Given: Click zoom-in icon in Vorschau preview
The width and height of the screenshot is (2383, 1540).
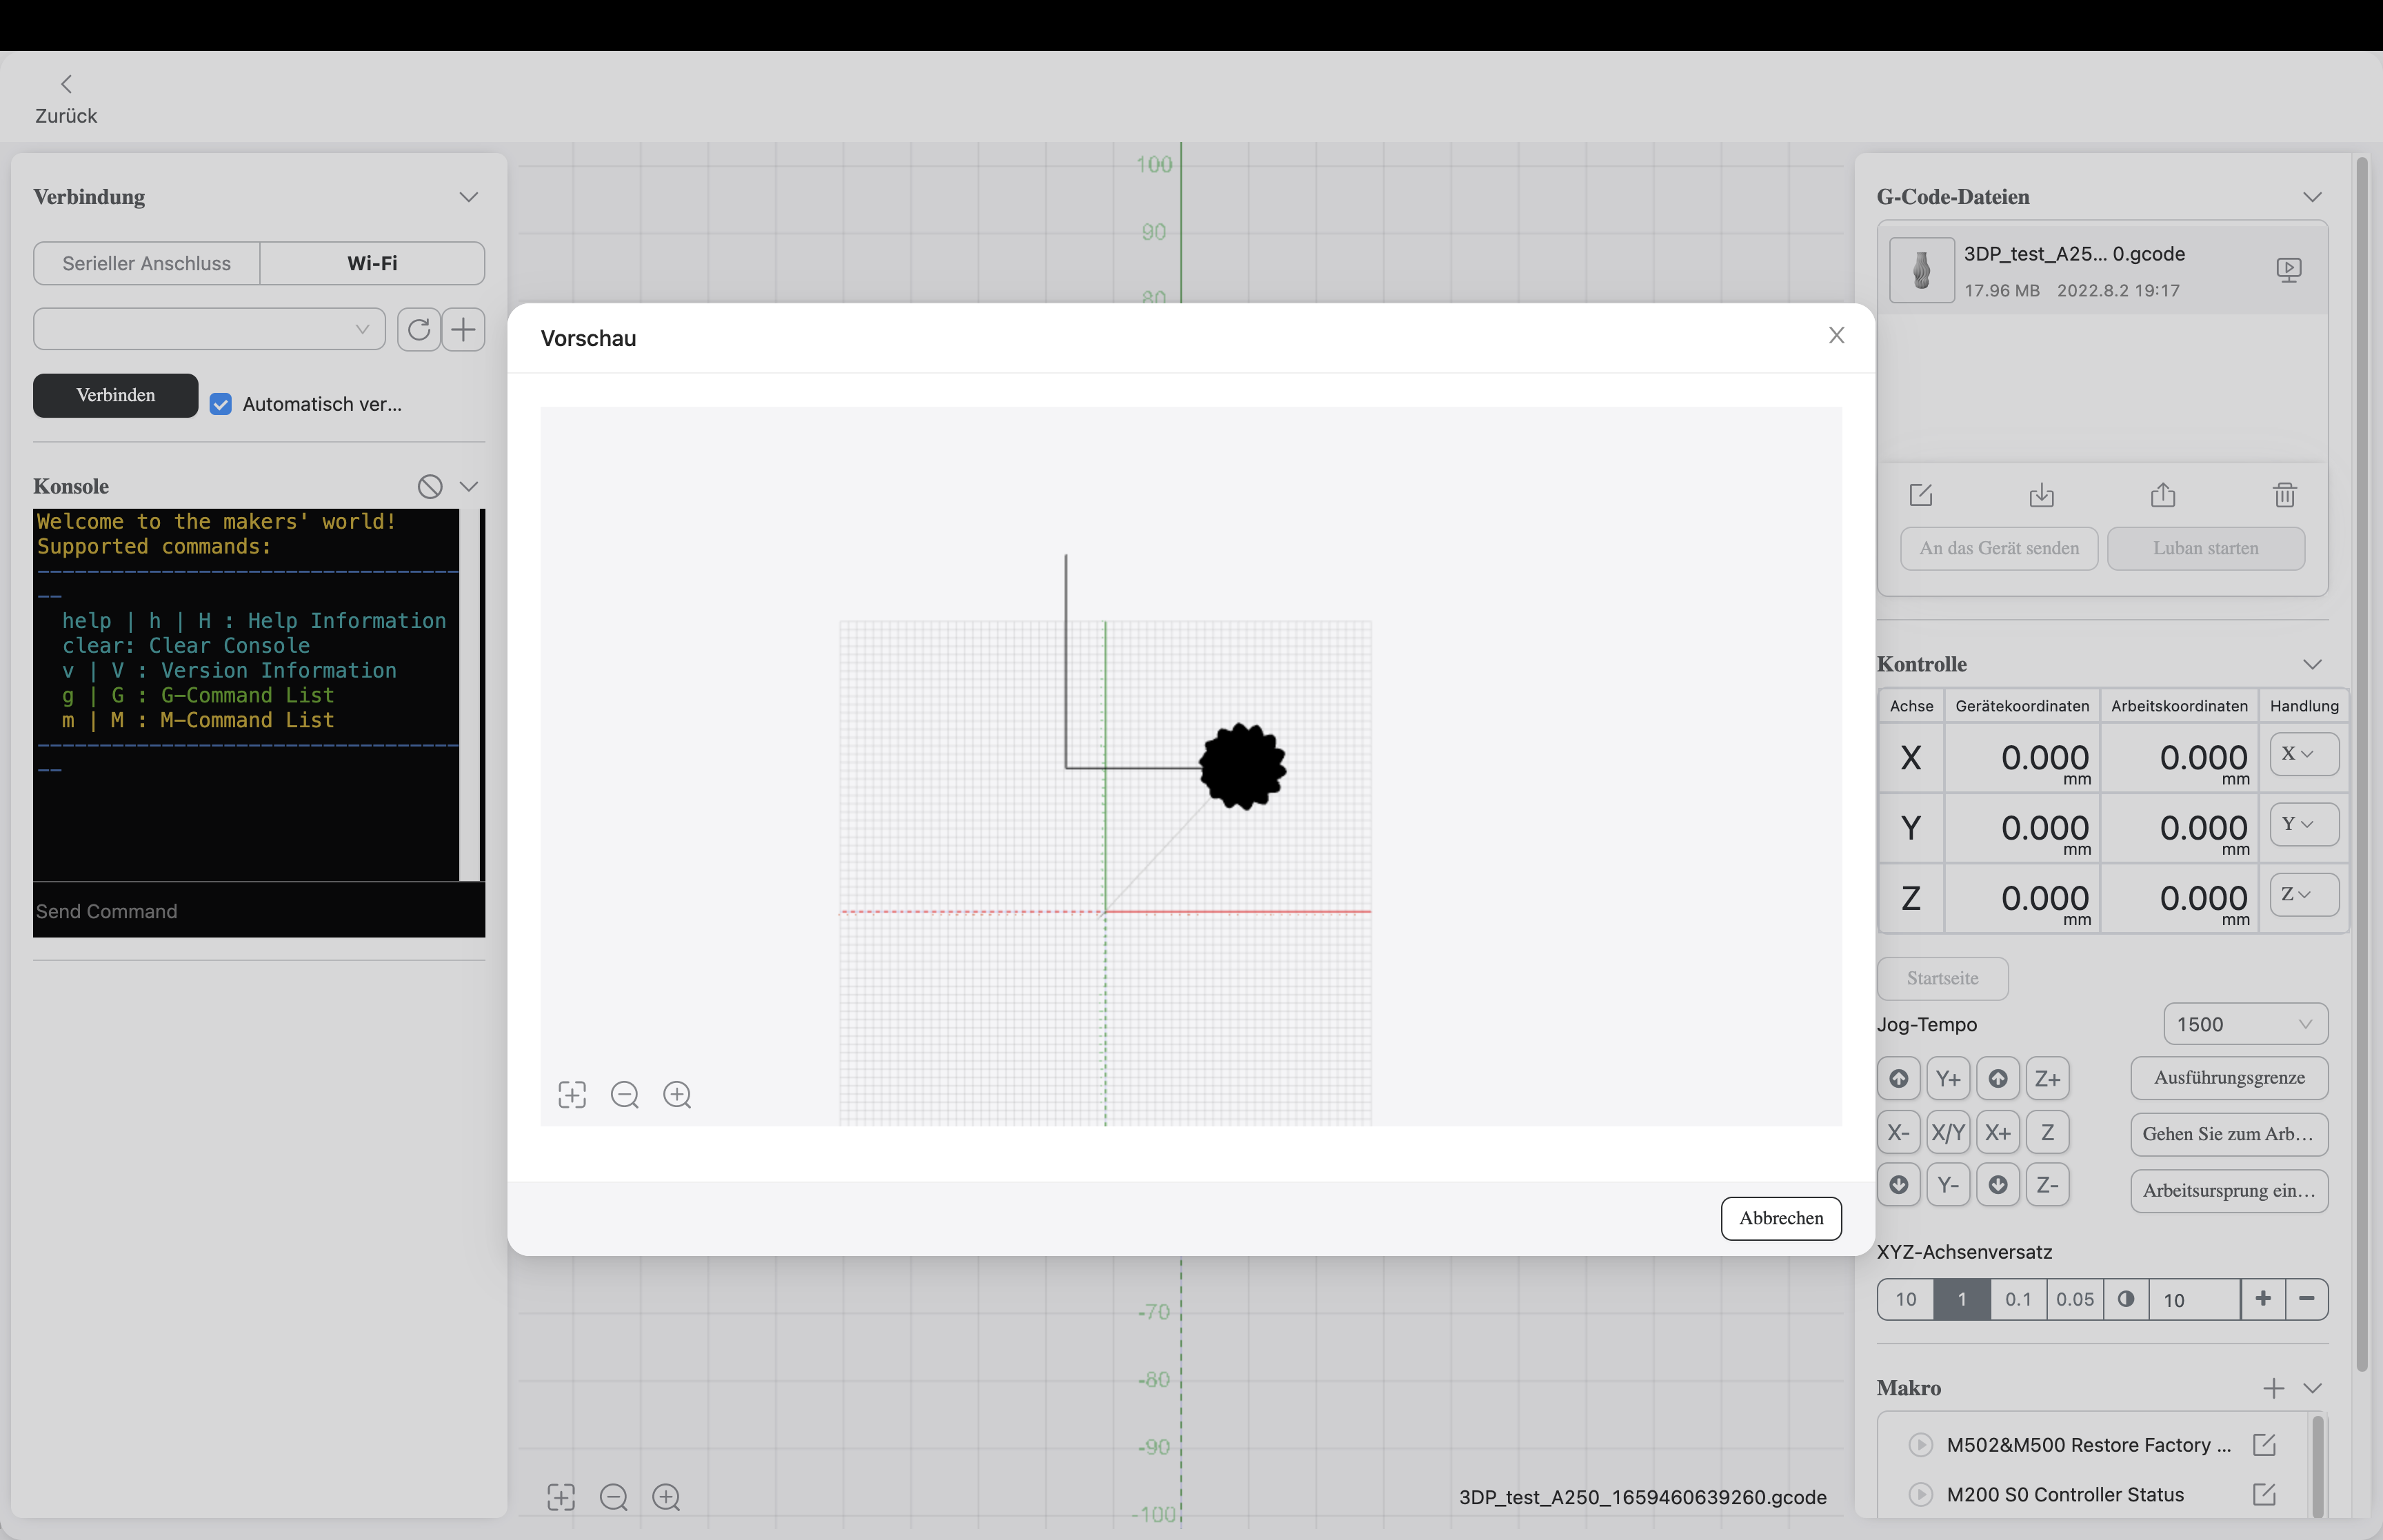Looking at the screenshot, I should click(x=677, y=1095).
